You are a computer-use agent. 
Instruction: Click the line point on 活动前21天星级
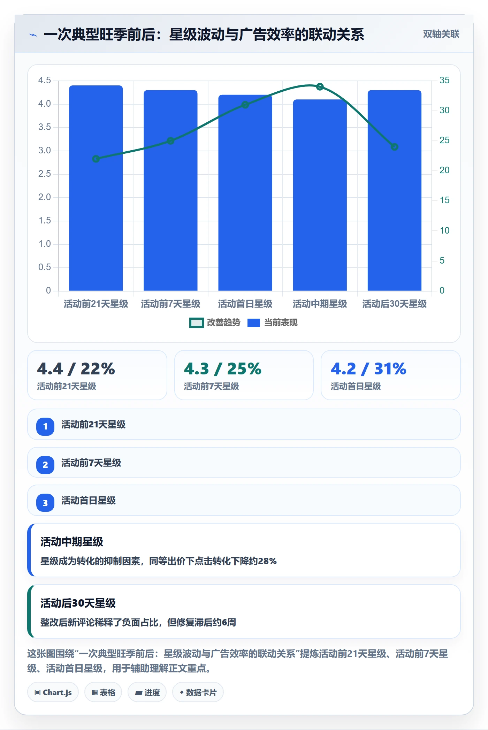tap(96, 159)
